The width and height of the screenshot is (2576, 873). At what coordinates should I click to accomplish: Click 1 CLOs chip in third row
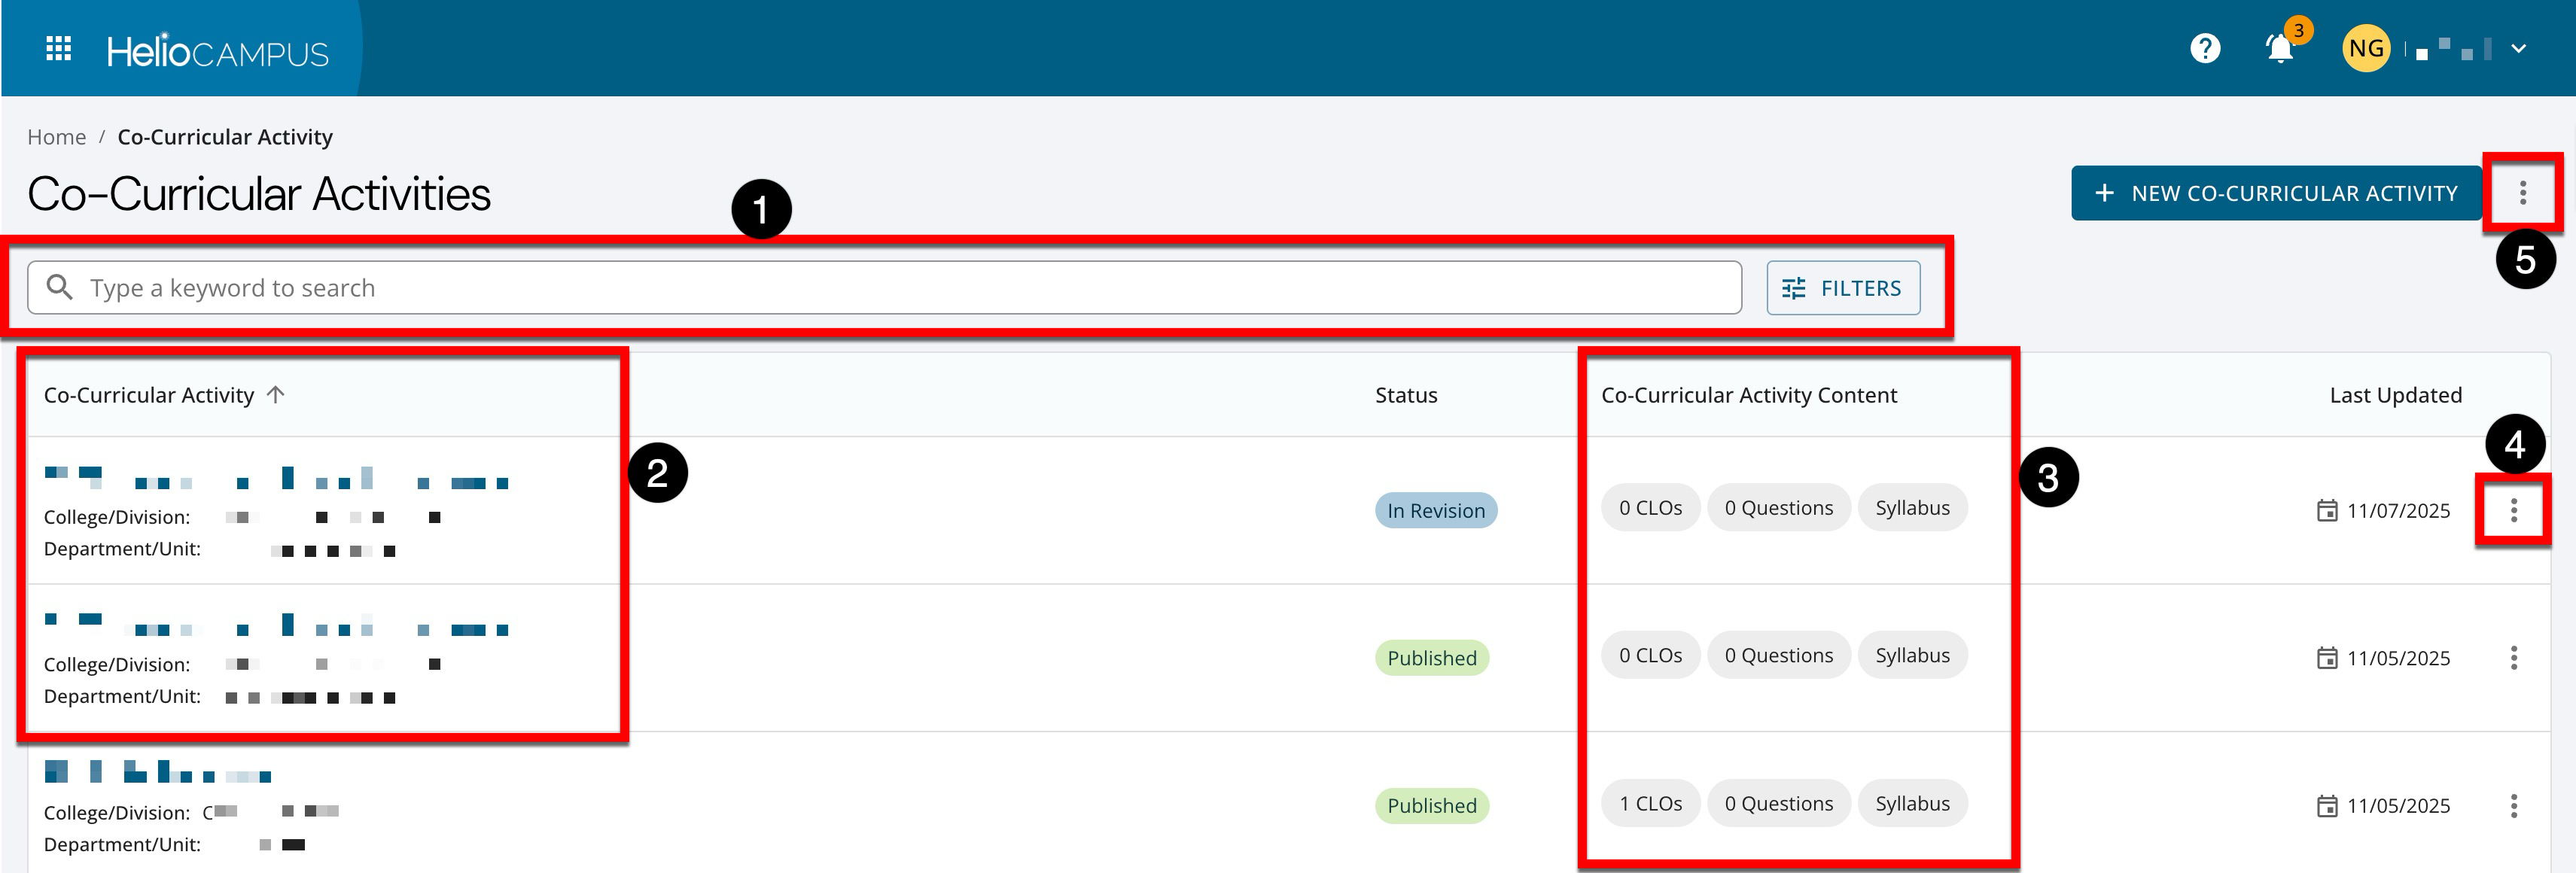[x=1650, y=804]
